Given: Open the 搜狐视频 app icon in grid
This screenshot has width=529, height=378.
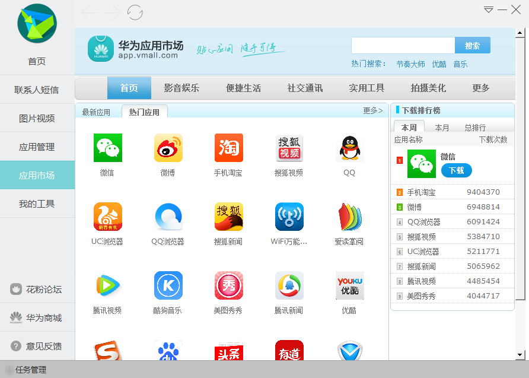Looking at the screenshot, I should 289,148.
